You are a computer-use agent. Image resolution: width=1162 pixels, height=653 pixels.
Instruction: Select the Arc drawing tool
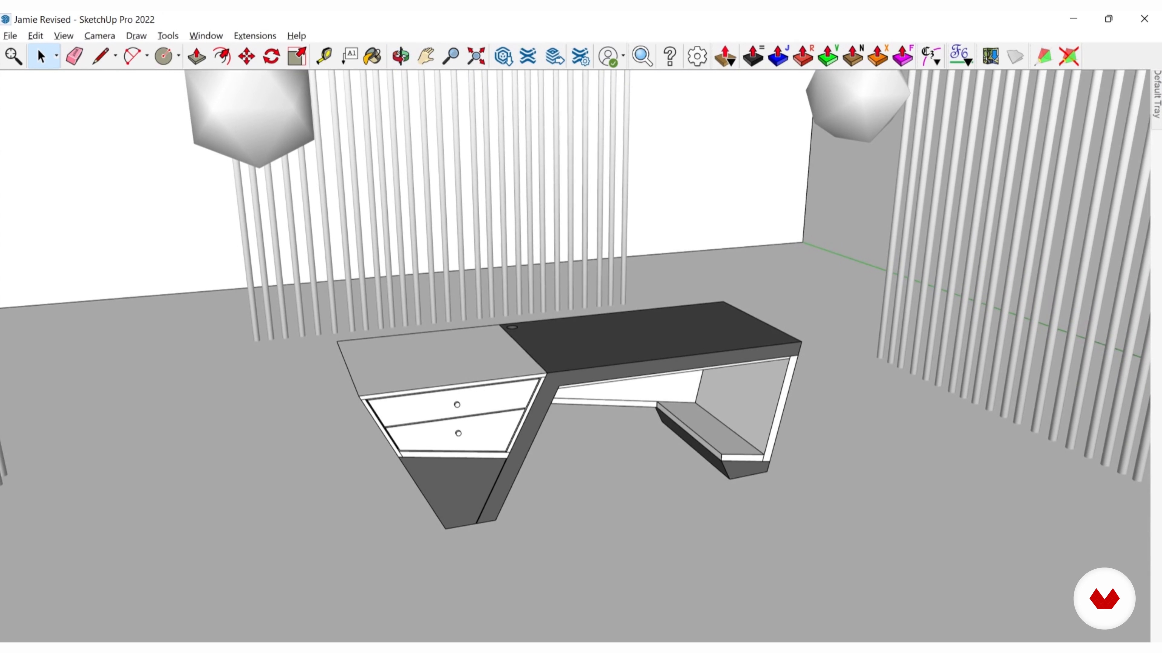[132, 56]
